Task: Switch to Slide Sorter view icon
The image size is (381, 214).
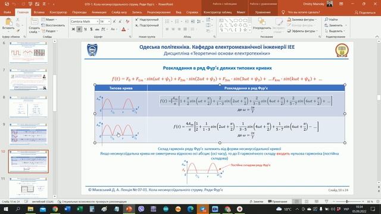Action: tap(307, 202)
